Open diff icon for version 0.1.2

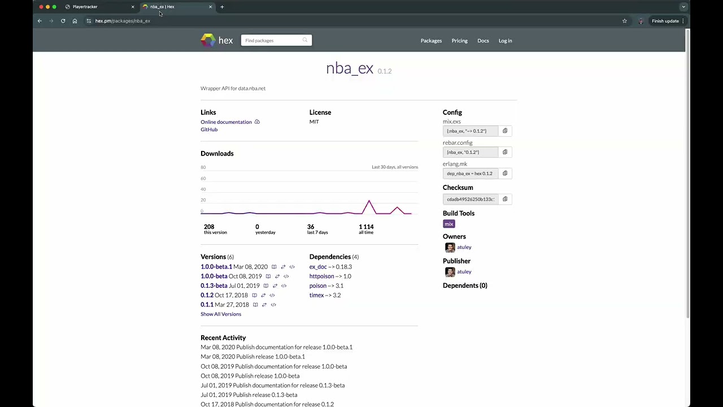(263, 295)
